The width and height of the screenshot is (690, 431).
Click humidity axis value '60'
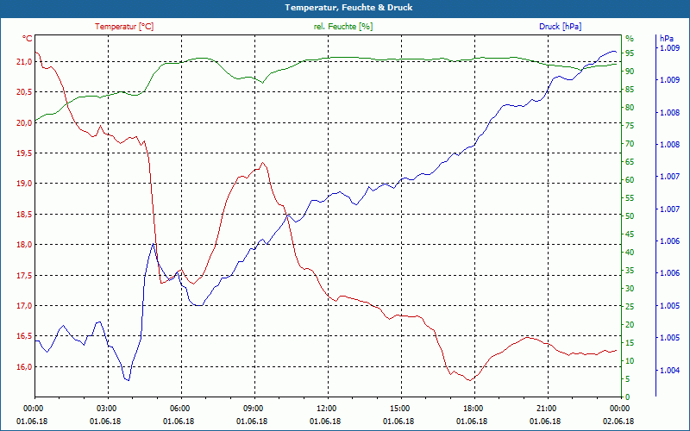point(630,180)
